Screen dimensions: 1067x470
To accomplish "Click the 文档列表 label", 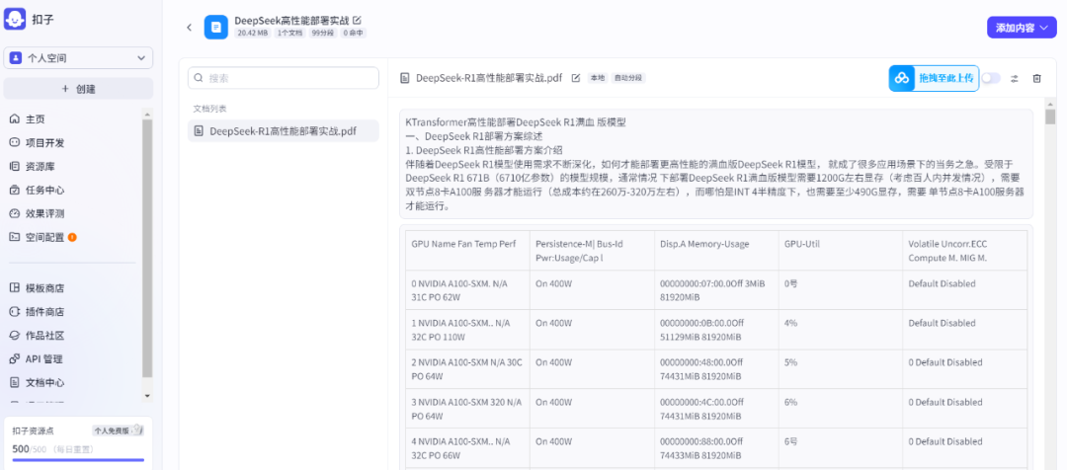I will pos(209,109).
